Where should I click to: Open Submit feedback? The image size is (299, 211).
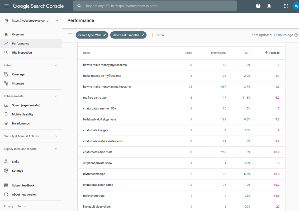[x=31, y=185]
